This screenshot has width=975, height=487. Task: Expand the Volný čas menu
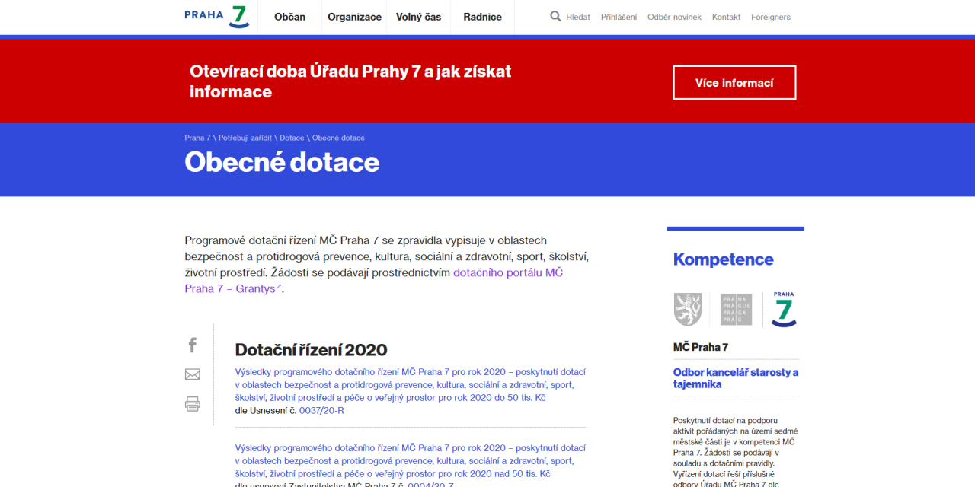[418, 17]
